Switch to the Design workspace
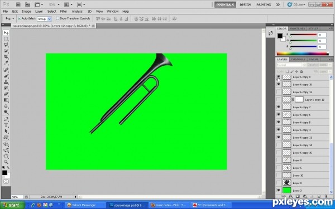The image size is (335, 209). tap(245, 4)
